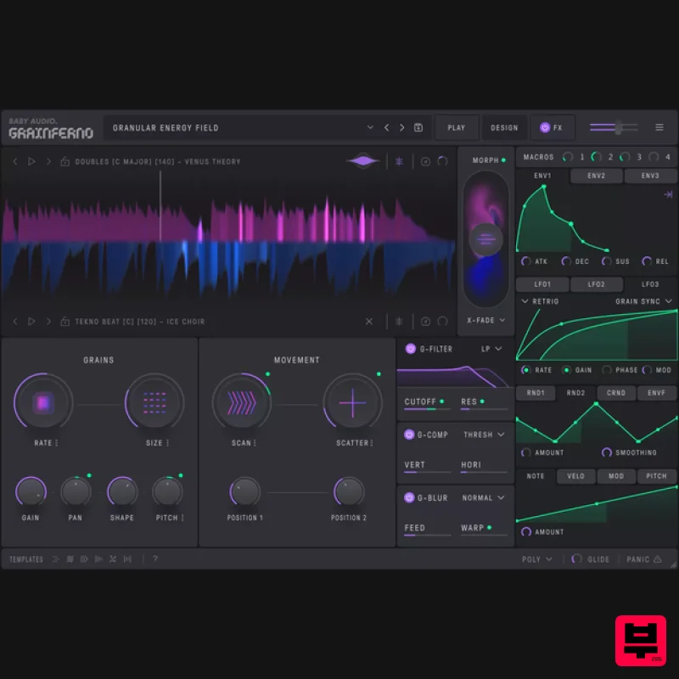Click the undo arrow icon on the Tekno Beat layer
This screenshot has width=679, height=679.
click(442, 322)
